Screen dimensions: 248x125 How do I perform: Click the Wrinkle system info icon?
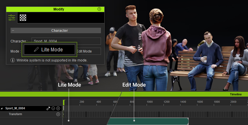click(x=13, y=60)
